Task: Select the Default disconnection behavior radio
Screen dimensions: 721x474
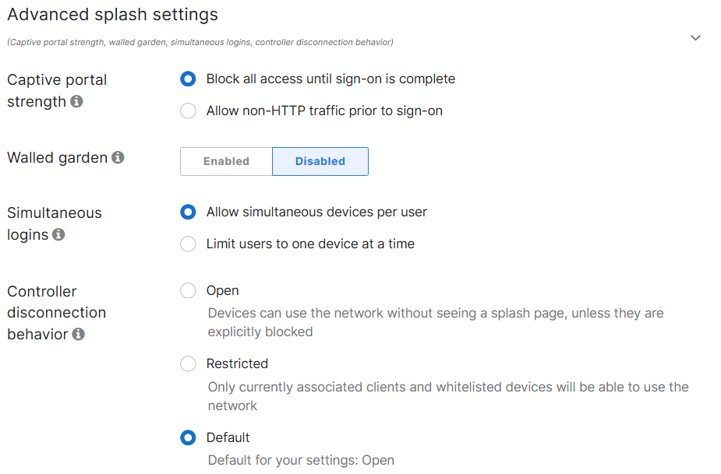Action: pyautogui.click(x=188, y=437)
